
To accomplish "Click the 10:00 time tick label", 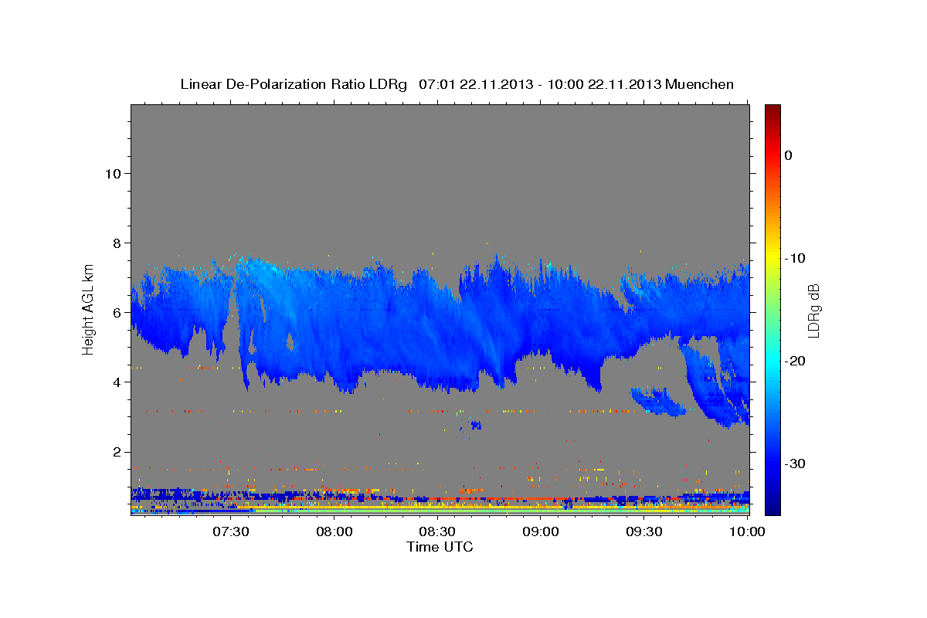I will 747,532.
